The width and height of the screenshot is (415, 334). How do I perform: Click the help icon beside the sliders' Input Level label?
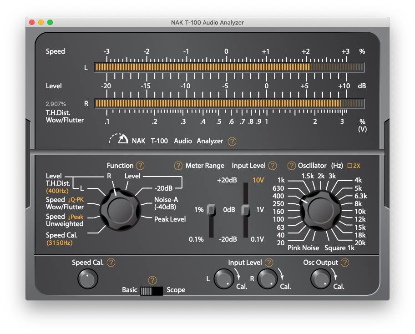[x=272, y=166]
